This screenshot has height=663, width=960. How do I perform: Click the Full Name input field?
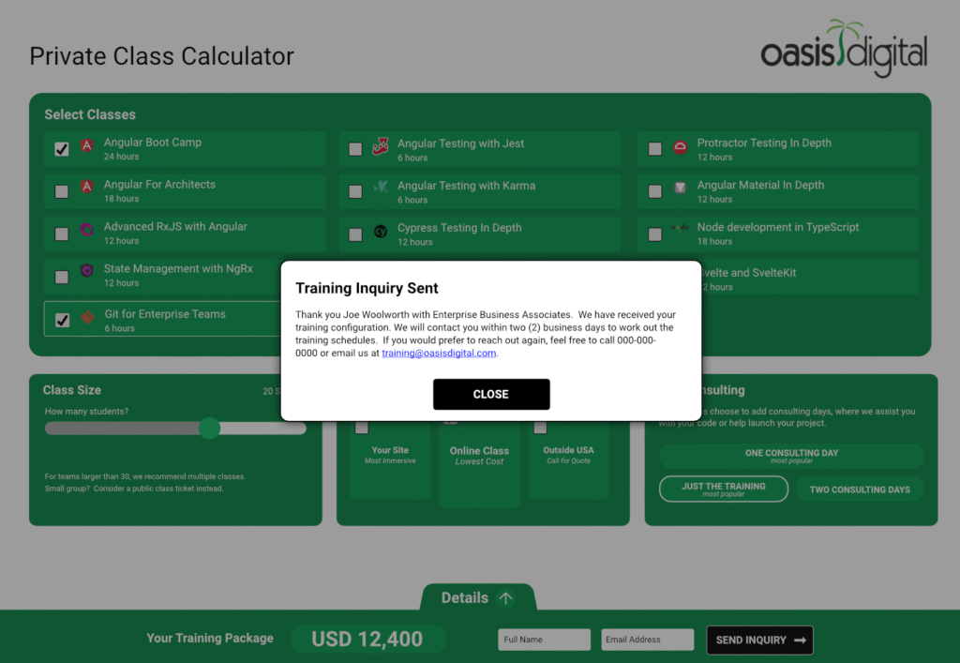[x=544, y=640]
